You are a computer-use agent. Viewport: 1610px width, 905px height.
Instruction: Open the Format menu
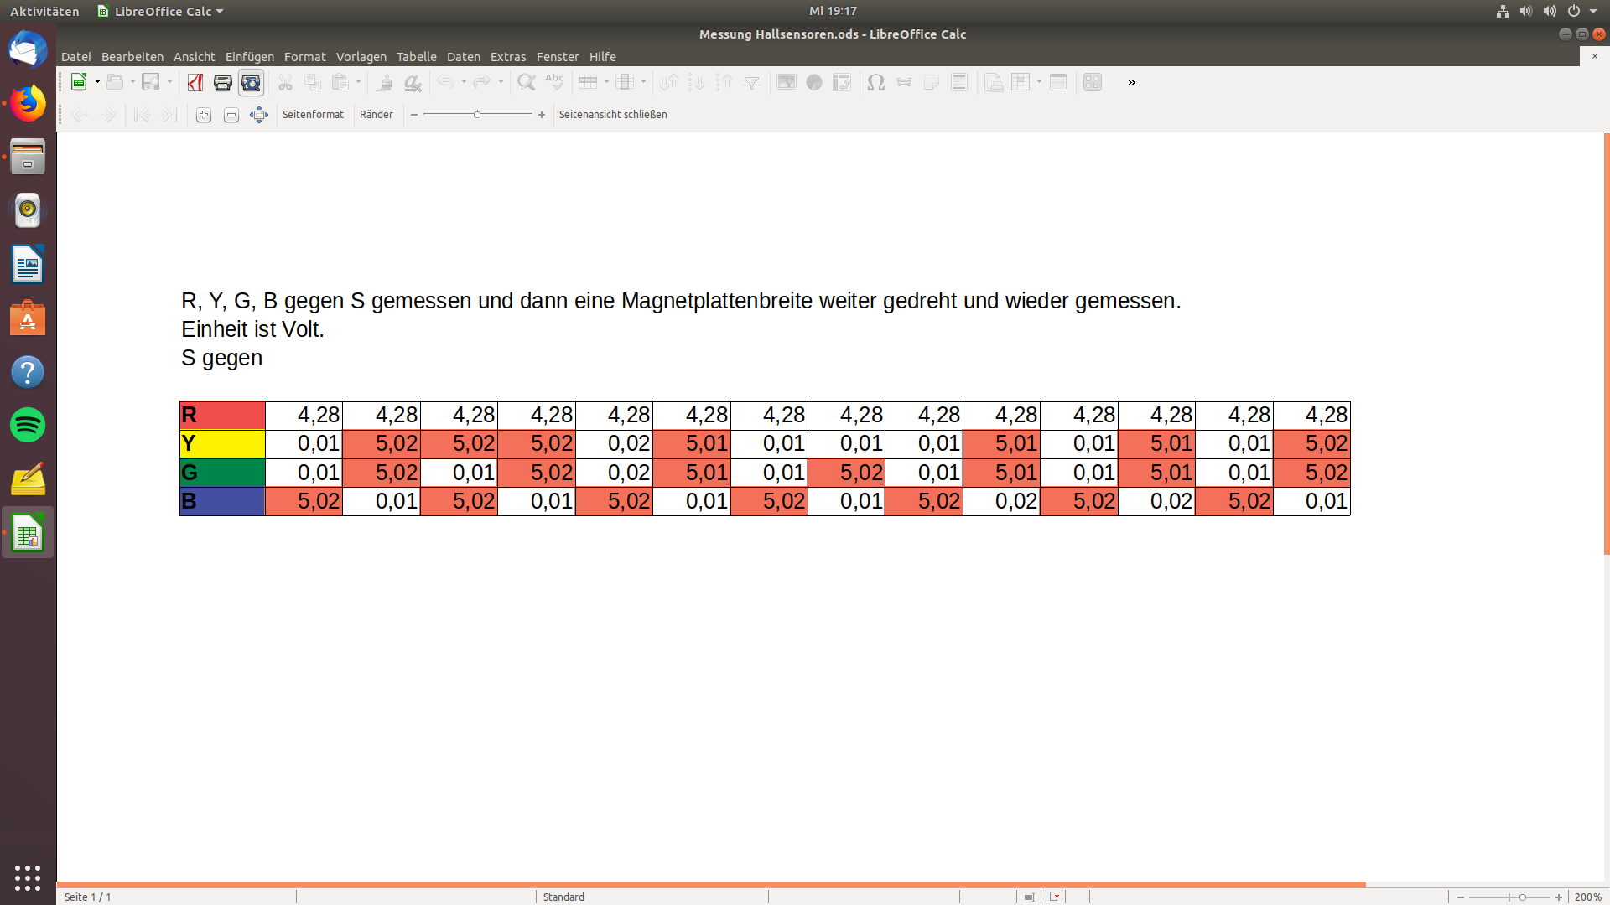point(304,57)
